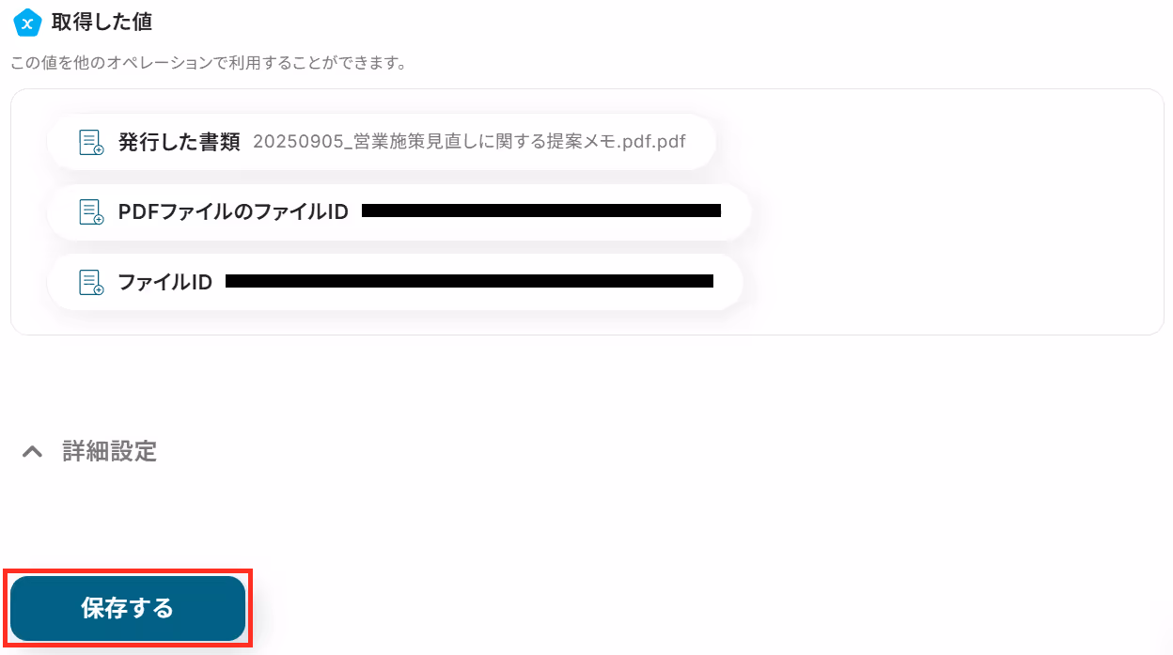Select the 発行した書類 label
This screenshot has width=1173, height=655.
180,142
